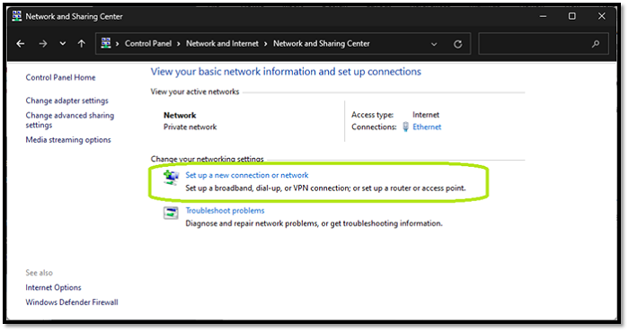Open Change adapter settings
Image resolution: width=629 pixels, height=332 pixels.
[x=67, y=100]
